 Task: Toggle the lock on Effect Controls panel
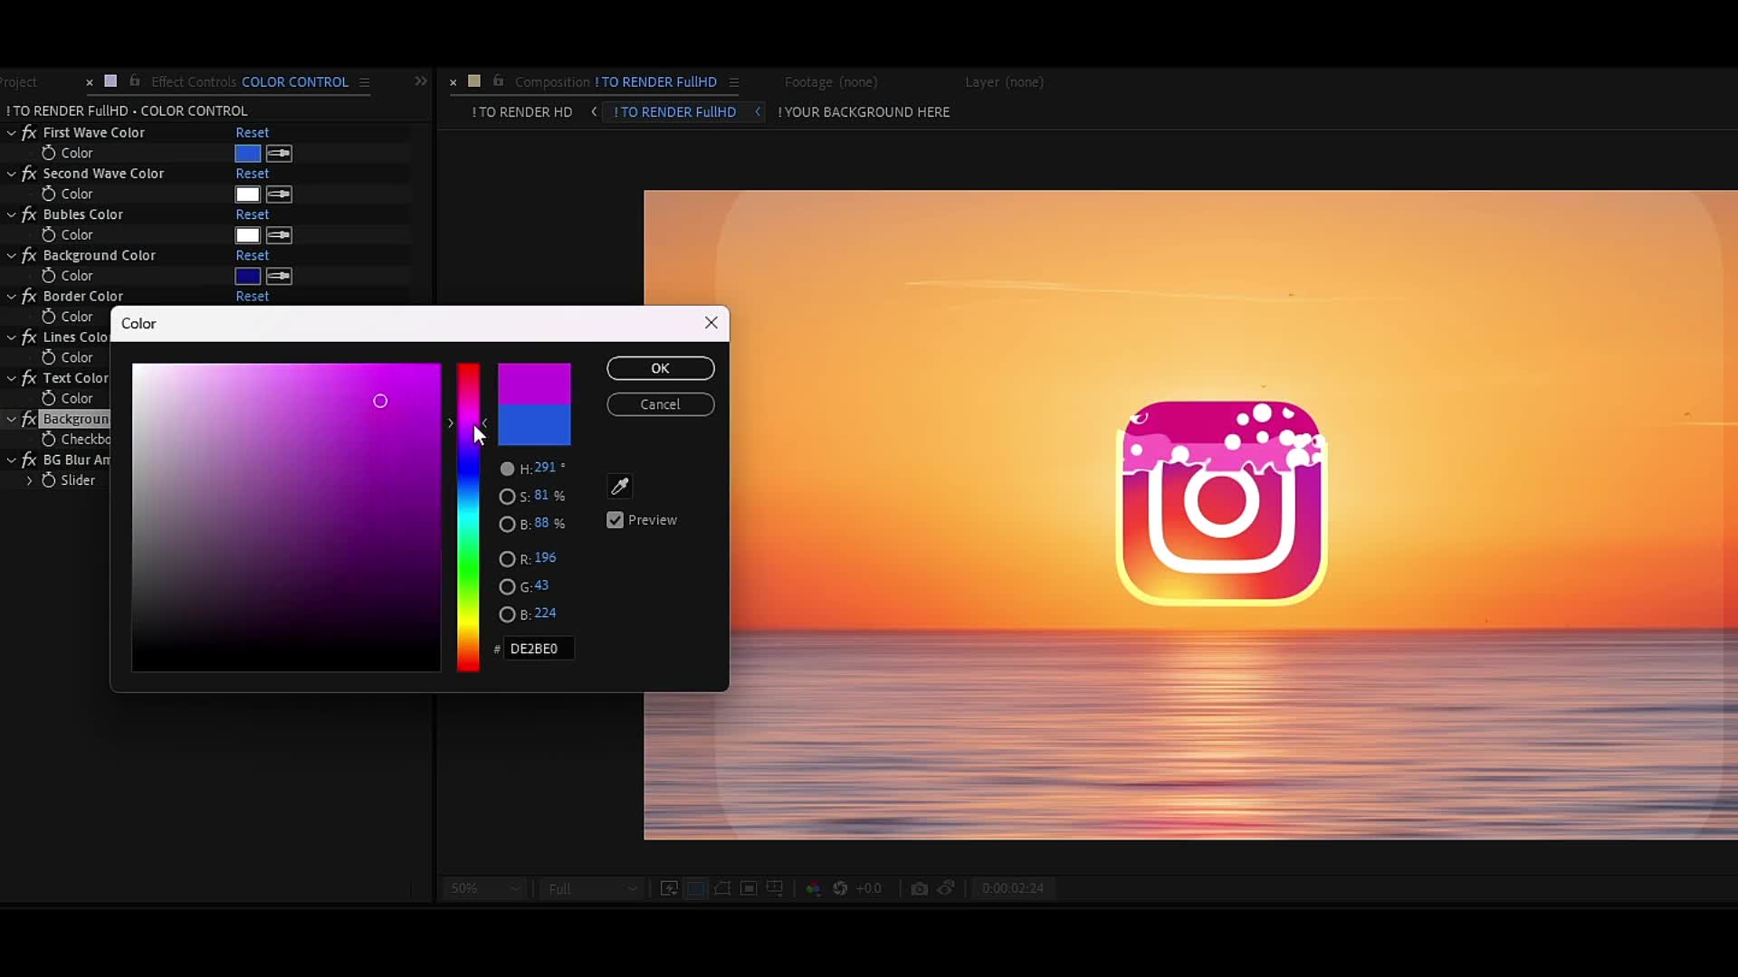(135, 81)
